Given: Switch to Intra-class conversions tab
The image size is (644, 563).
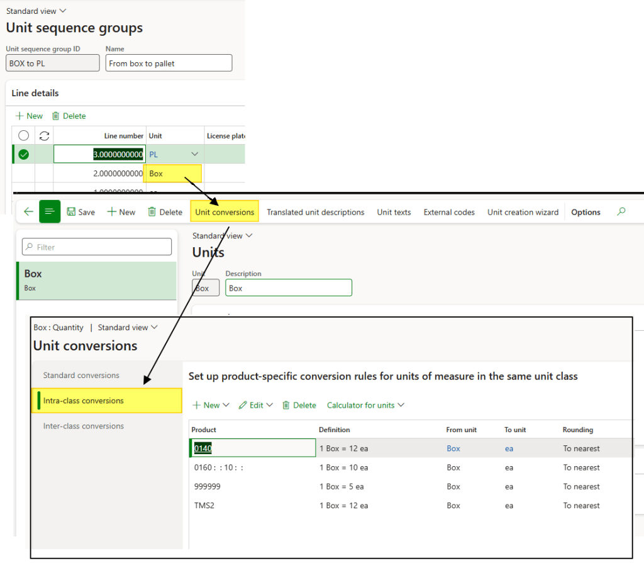Looking at the screenshot, I should tap(83, 401).
